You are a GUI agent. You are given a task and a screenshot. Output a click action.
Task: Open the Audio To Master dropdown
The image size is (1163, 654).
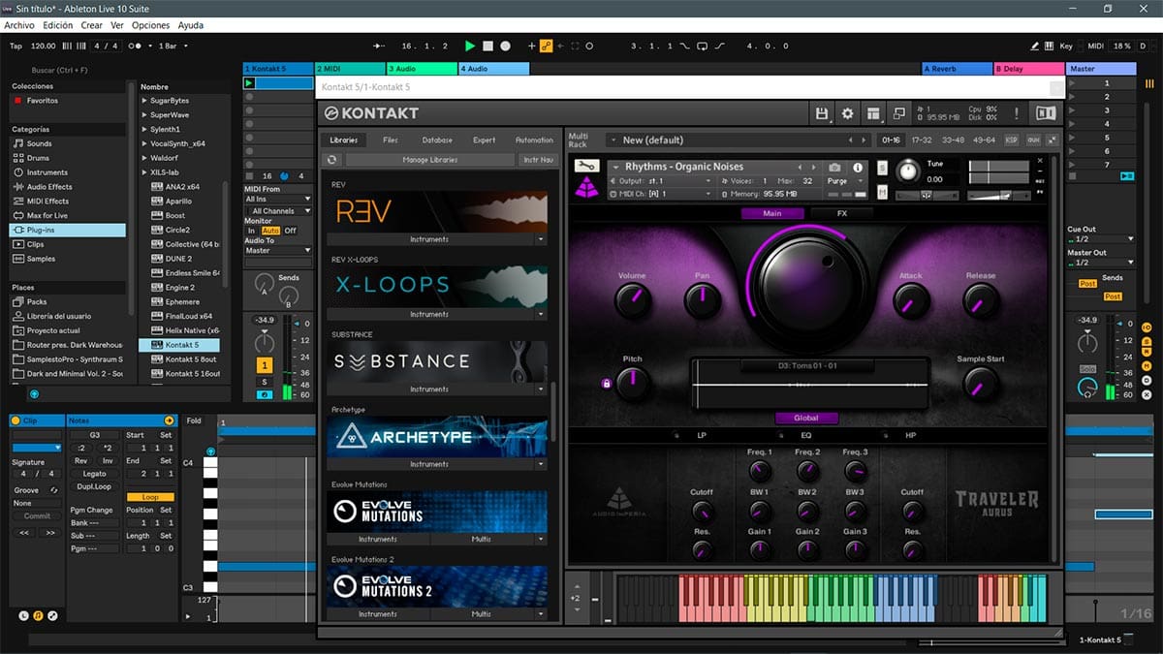(278, 250)
